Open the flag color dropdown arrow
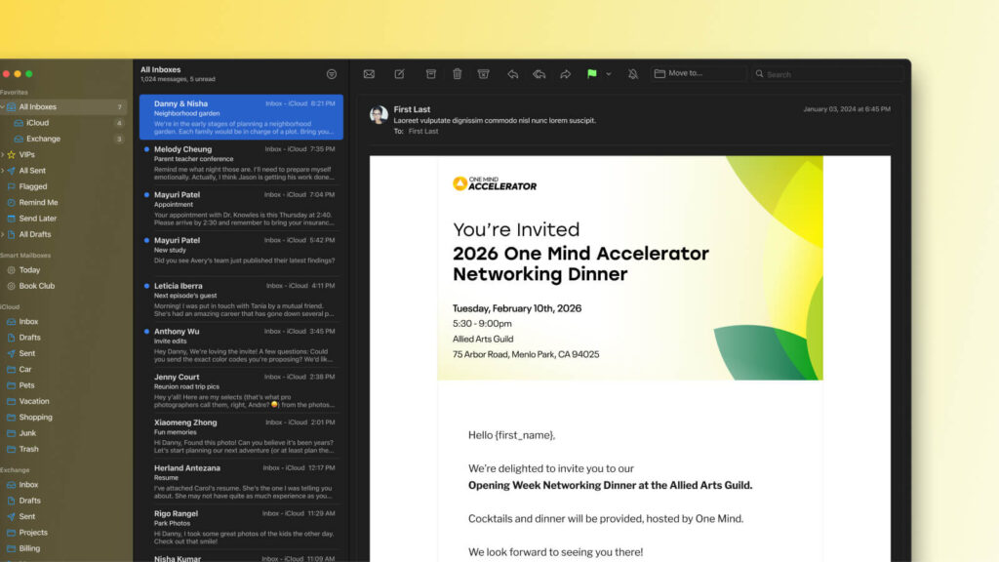The width and height of the screenshot is (999, 562). (x=609, y=74)
